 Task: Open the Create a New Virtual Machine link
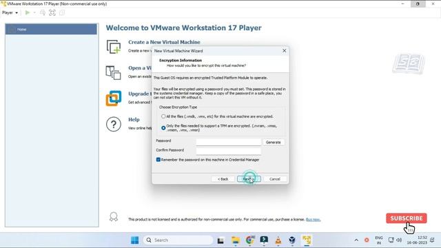click(x=164, y=42)
